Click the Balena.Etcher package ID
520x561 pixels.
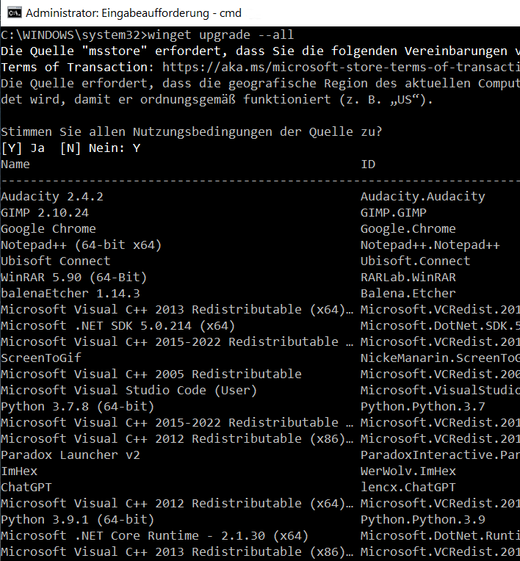pos(408,294)
